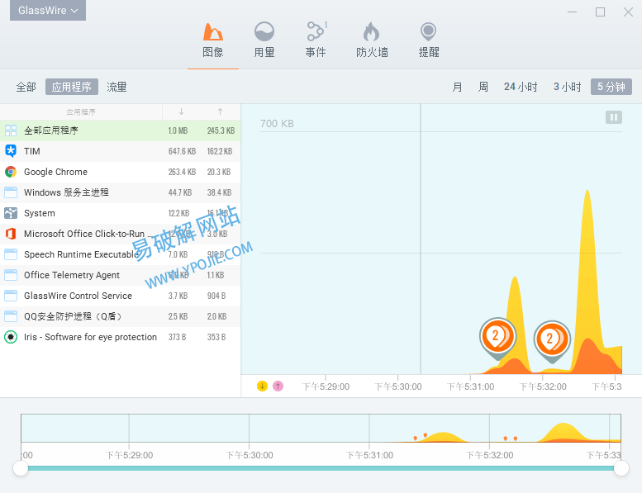Select the 24 小时 time range
The height and width of the screenshot is (493, 642).
click(x=521, y=87)
